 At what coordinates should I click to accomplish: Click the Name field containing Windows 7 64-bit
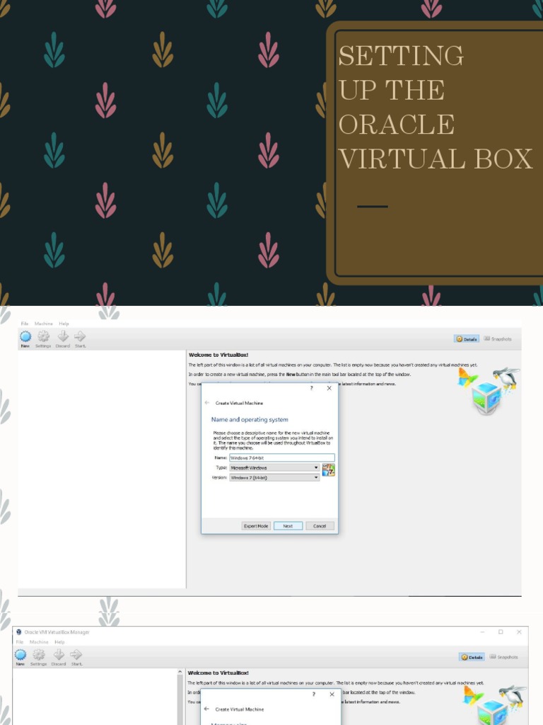coord(281,458)
